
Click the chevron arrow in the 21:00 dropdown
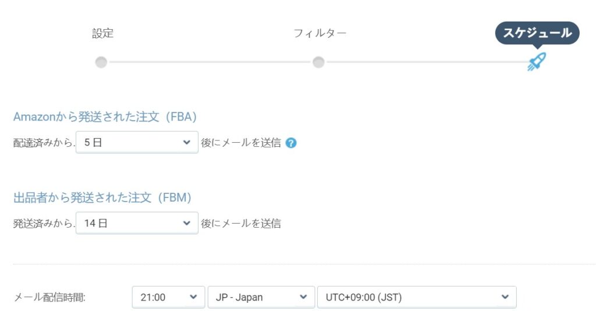click(193, 297)
